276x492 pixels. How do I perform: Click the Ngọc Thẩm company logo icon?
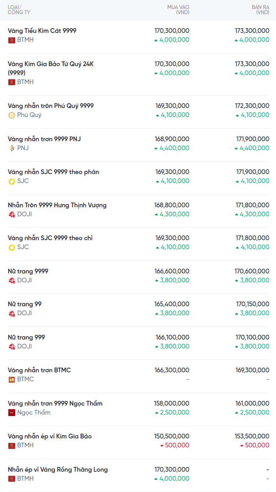pyautogui.click(x=12, y=413)
